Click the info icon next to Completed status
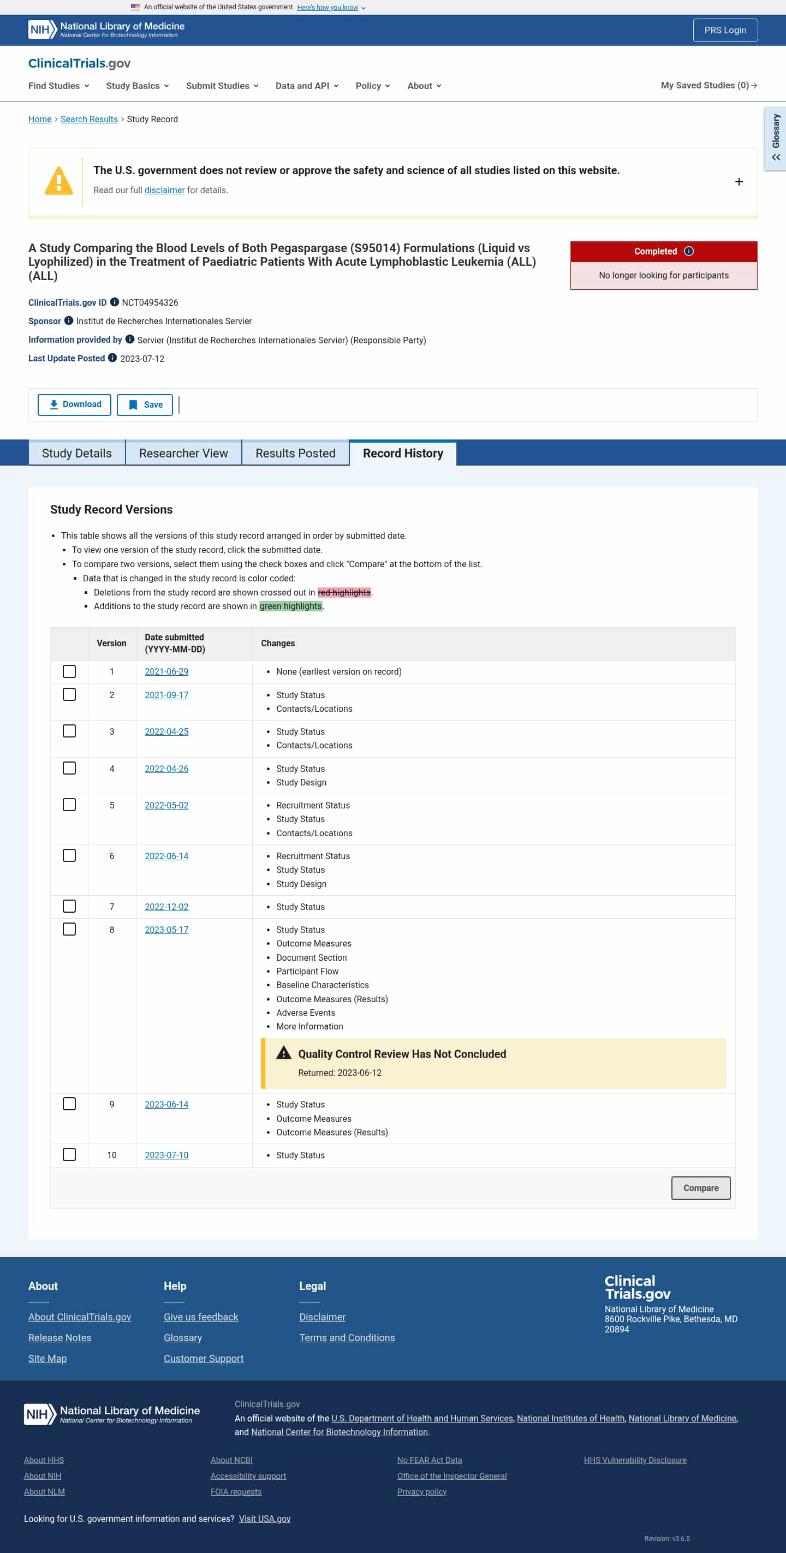The width and height of the screenshot is (786, 1553). [x=689, y=252]
